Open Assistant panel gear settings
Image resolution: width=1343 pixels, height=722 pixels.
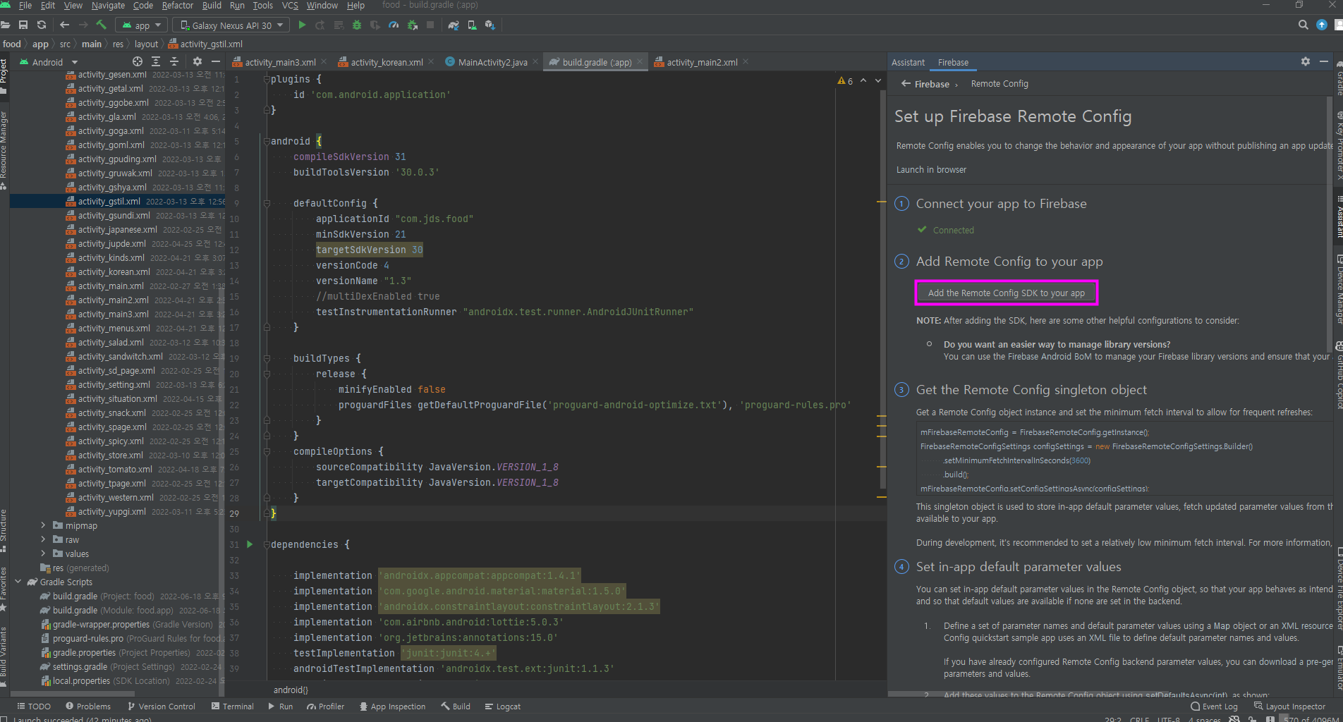click(1306, 62)
